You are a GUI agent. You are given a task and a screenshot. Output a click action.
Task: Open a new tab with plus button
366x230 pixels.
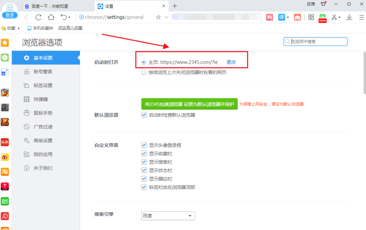pyautogui.click(x=175, y=6)
